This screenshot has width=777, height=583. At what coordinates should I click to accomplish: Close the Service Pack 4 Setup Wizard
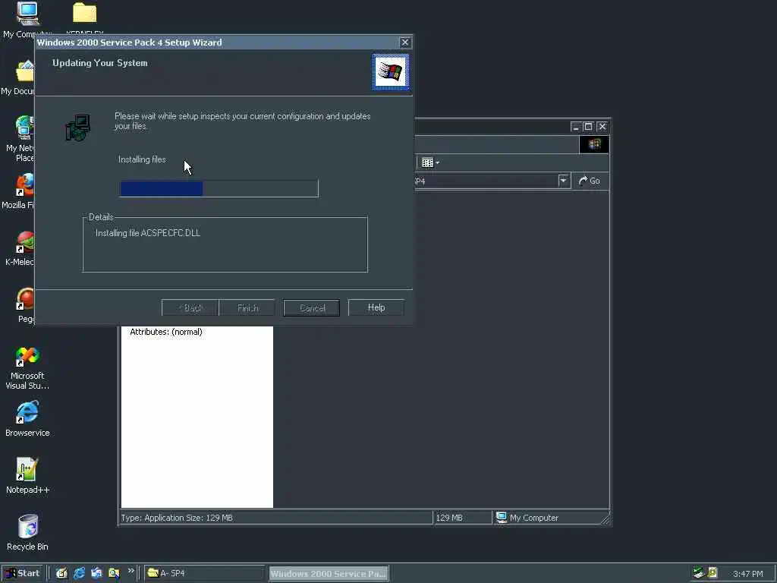pos(405,43)
